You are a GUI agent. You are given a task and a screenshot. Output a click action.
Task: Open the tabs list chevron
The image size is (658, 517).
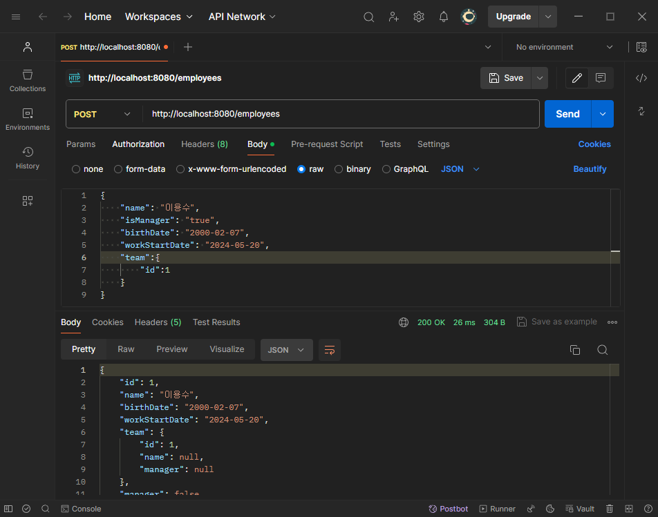(488, 47)
